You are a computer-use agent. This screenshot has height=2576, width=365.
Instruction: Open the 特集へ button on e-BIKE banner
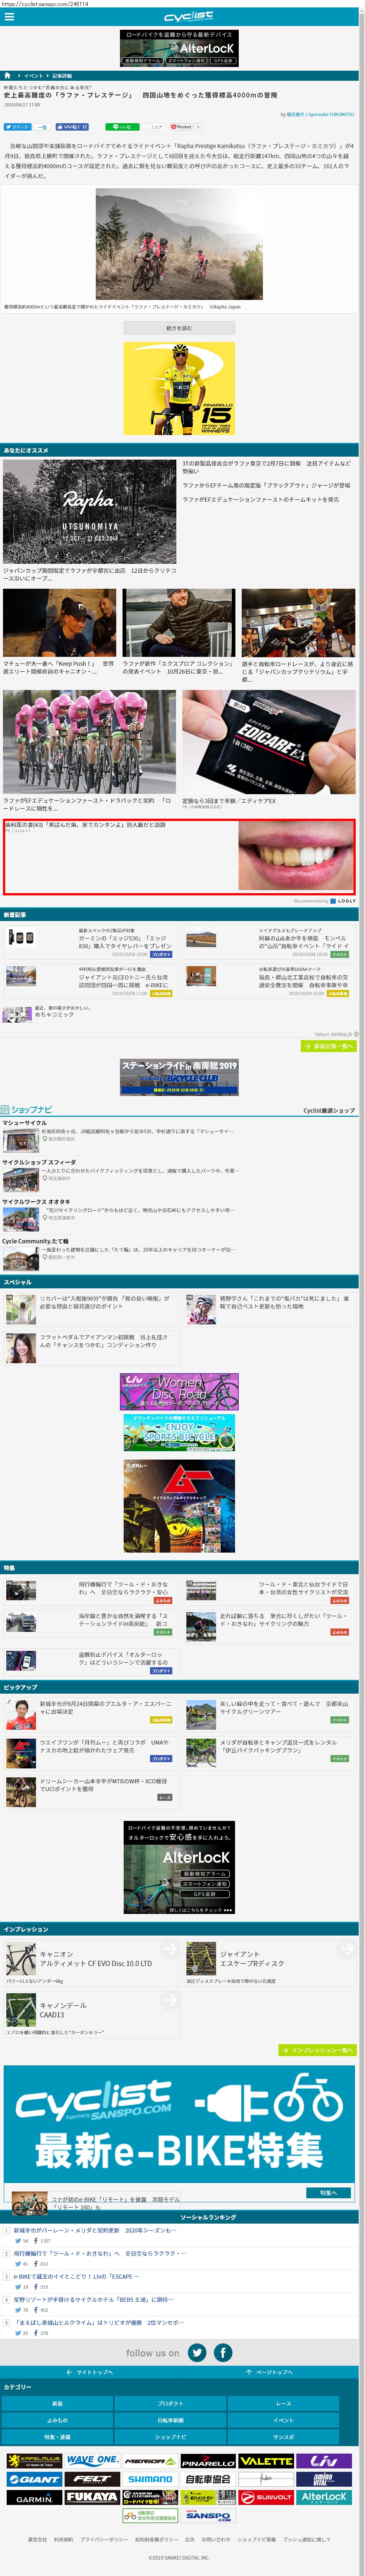click(328, 2192)
